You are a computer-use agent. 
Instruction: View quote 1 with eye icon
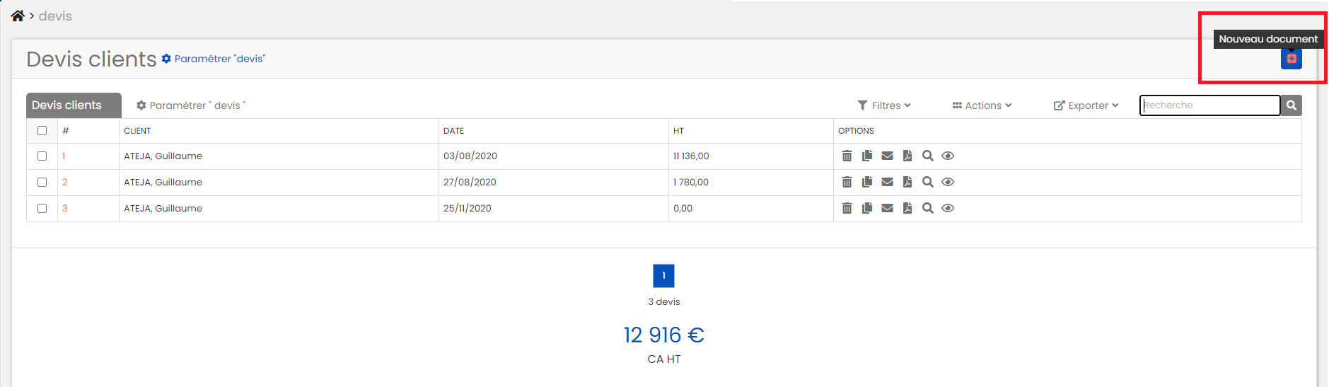pyautogui.click(x=948, y=156)
